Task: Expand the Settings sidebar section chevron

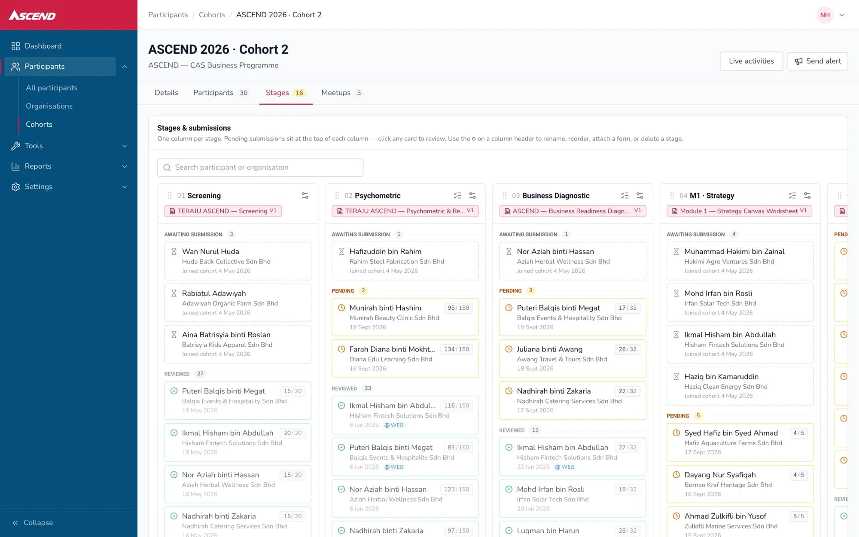Action: (125, 187)
